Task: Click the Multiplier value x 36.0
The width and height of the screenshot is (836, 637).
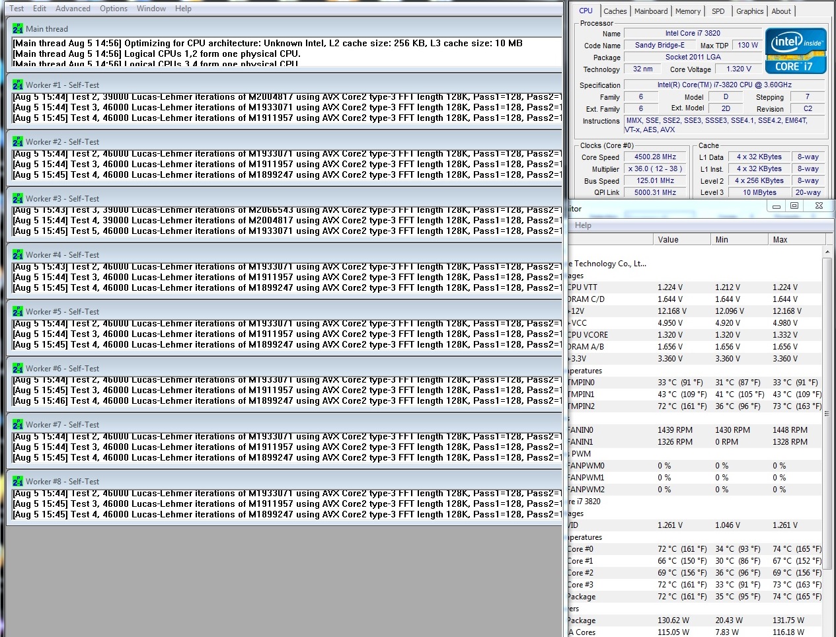Action: tap(655, 169)
